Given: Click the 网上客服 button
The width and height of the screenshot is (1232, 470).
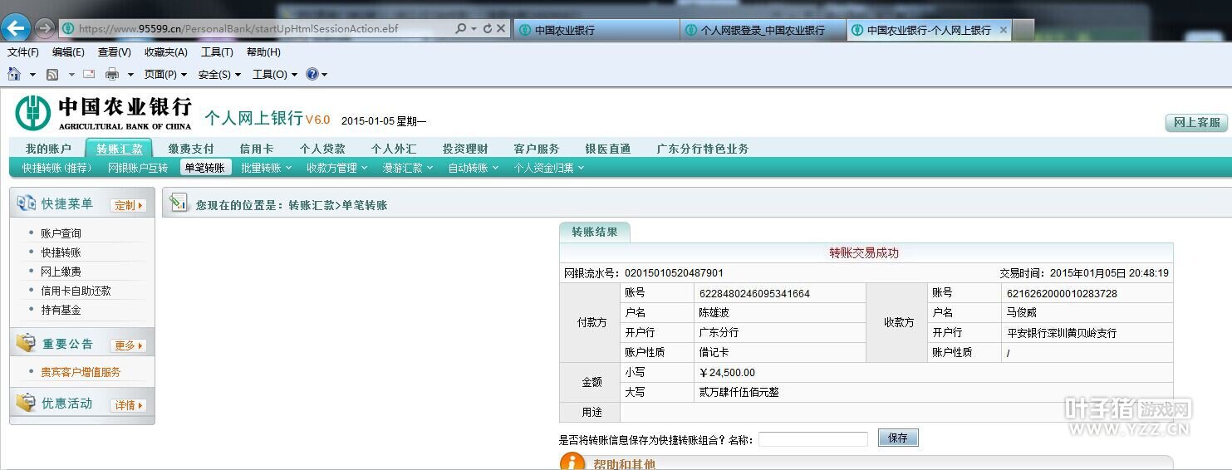Looking at the screenshot, I should [x=1197, y=123].
